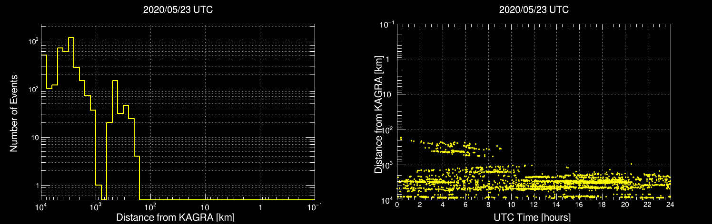This screenshot has height=224, width=712.
Task: Click the tallest histogram bin peak
Action: pos(71,37)
